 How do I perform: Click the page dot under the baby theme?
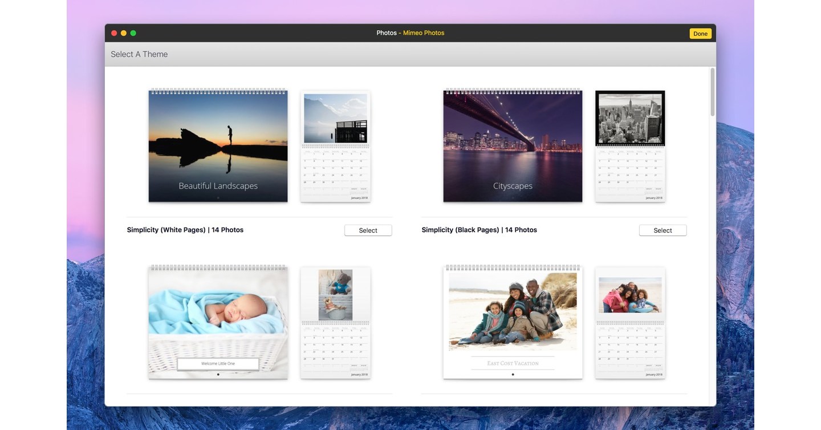(218, 374)
